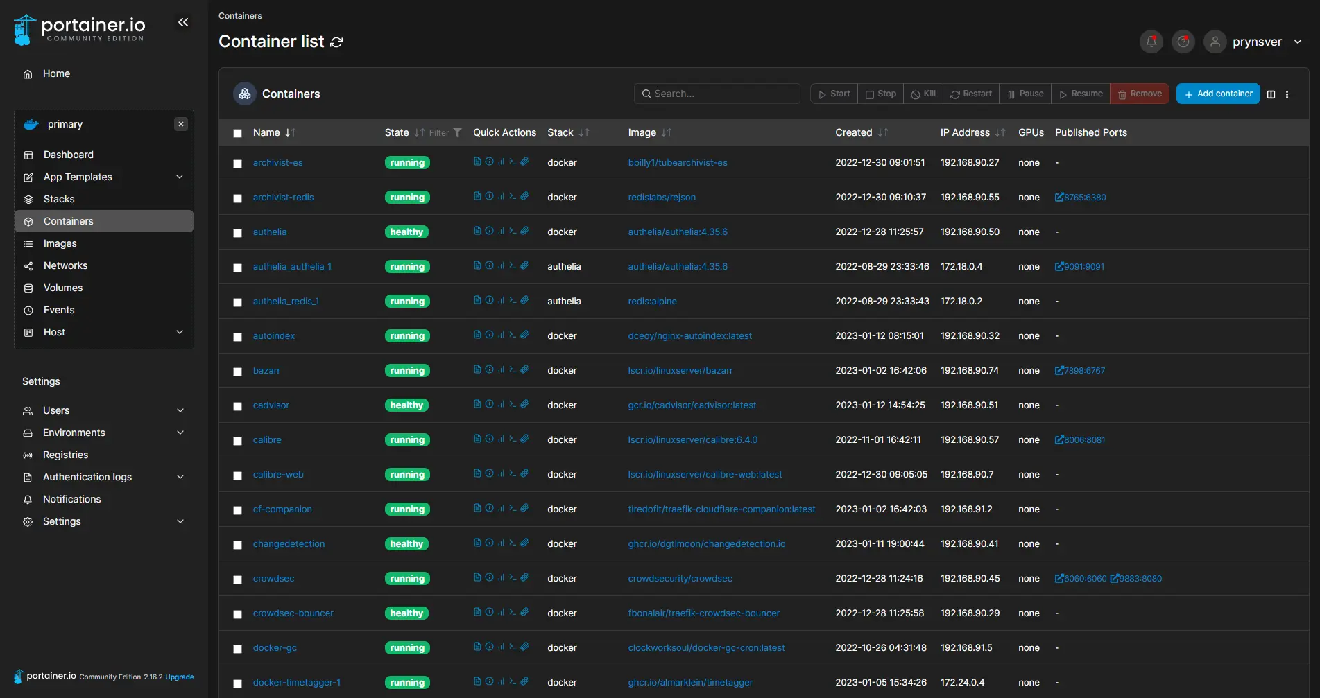1320x698 pixels.
Task: Inspect the cadvisor container via info icon
Action: click(489, 404)
